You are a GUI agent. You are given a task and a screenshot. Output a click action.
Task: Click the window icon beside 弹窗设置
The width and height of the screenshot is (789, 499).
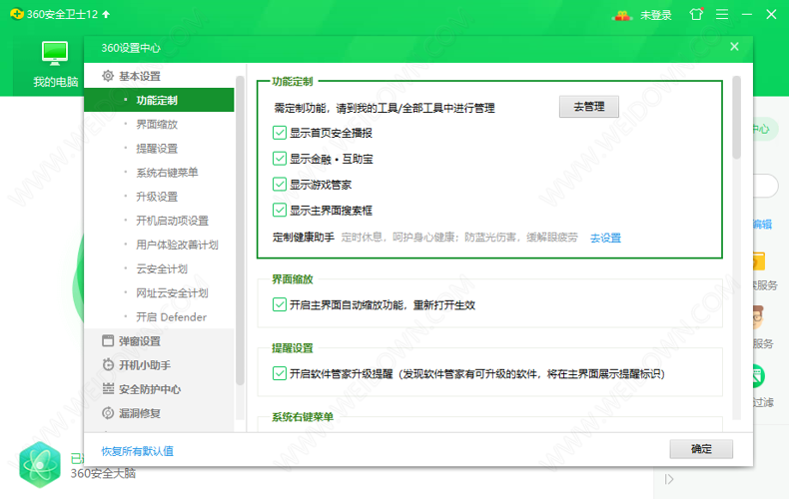tap(108, 340)
